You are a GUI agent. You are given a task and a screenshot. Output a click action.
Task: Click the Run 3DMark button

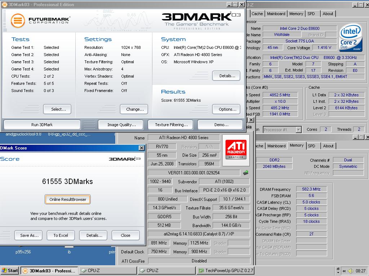pos(42,125)
